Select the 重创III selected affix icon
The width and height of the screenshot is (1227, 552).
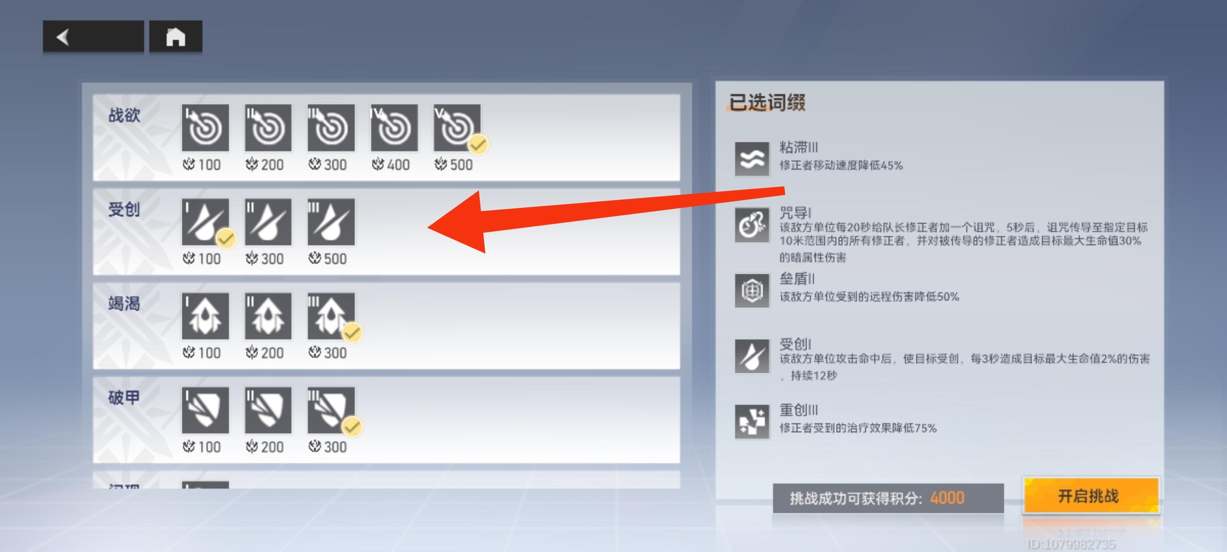[752, 422]
